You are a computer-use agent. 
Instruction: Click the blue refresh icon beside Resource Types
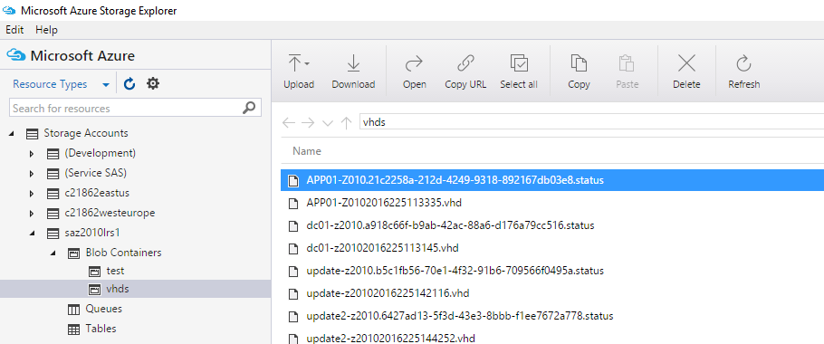pyautogui.click(x=129, y=83)
